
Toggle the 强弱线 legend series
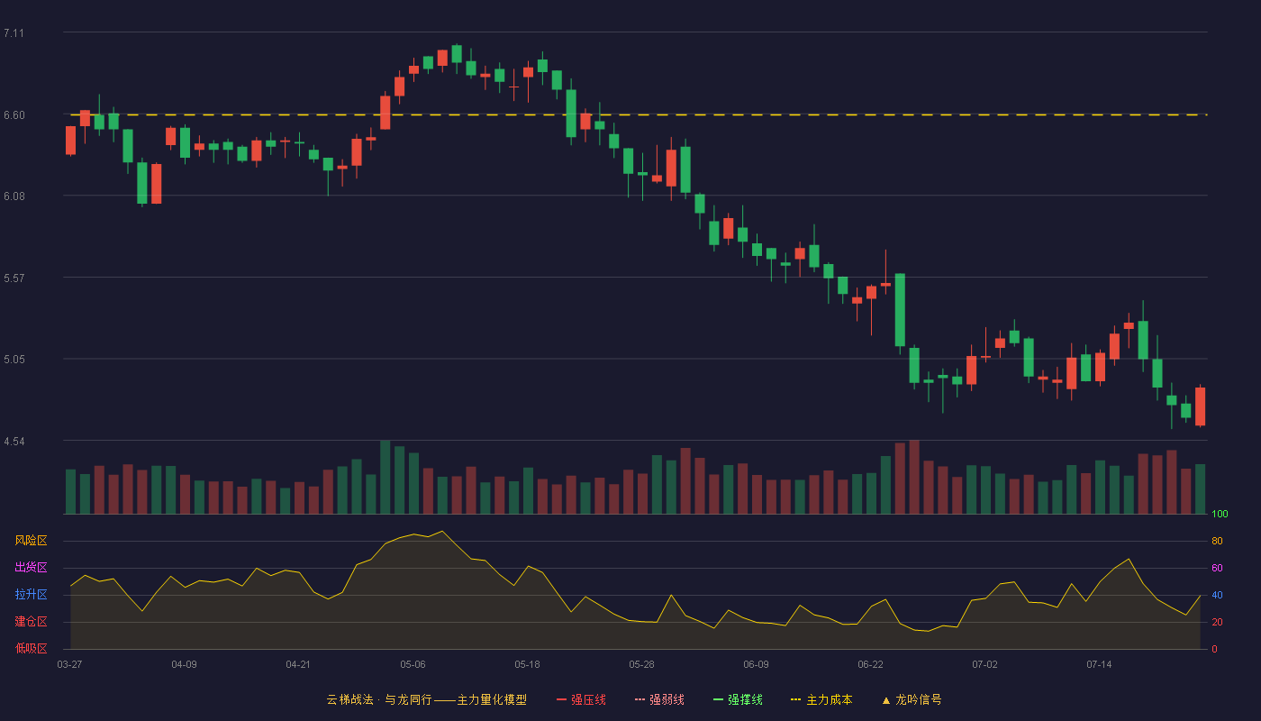click(659, 699)
